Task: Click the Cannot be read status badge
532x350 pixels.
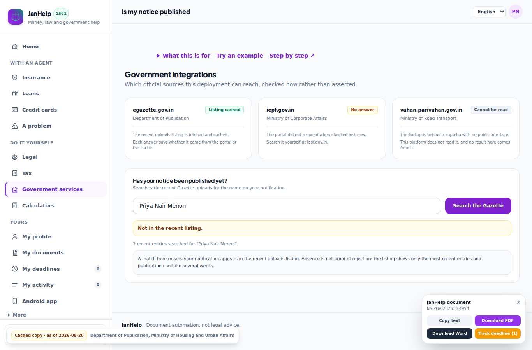Action: pos(491,110)
